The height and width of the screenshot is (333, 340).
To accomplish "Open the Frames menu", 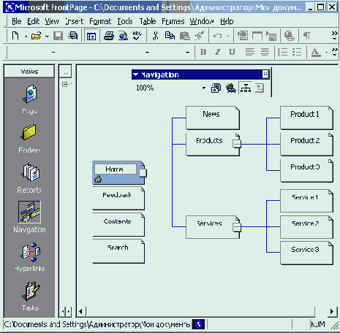I will click(x=173, y=21).
